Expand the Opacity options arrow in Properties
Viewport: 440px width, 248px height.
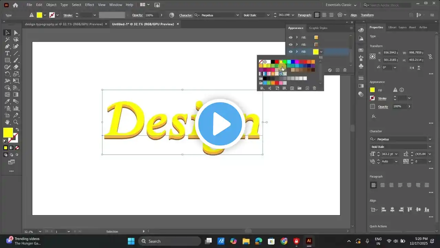click(409, 106)
